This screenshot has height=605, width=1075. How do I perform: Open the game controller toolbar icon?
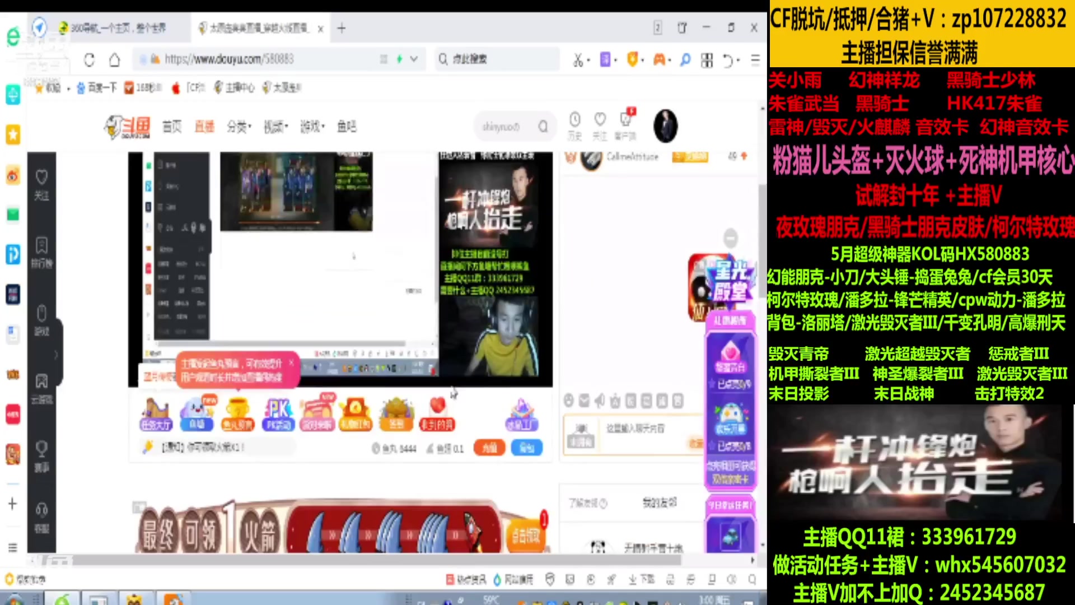coord(660,59)
